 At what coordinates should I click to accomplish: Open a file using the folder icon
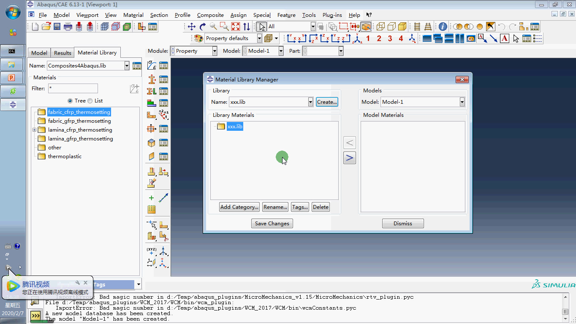click(46, 27)
